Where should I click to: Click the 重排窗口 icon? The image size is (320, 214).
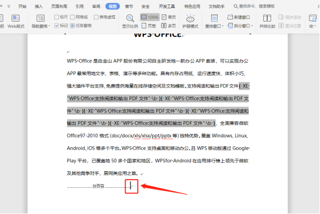(x=214, y=18)
